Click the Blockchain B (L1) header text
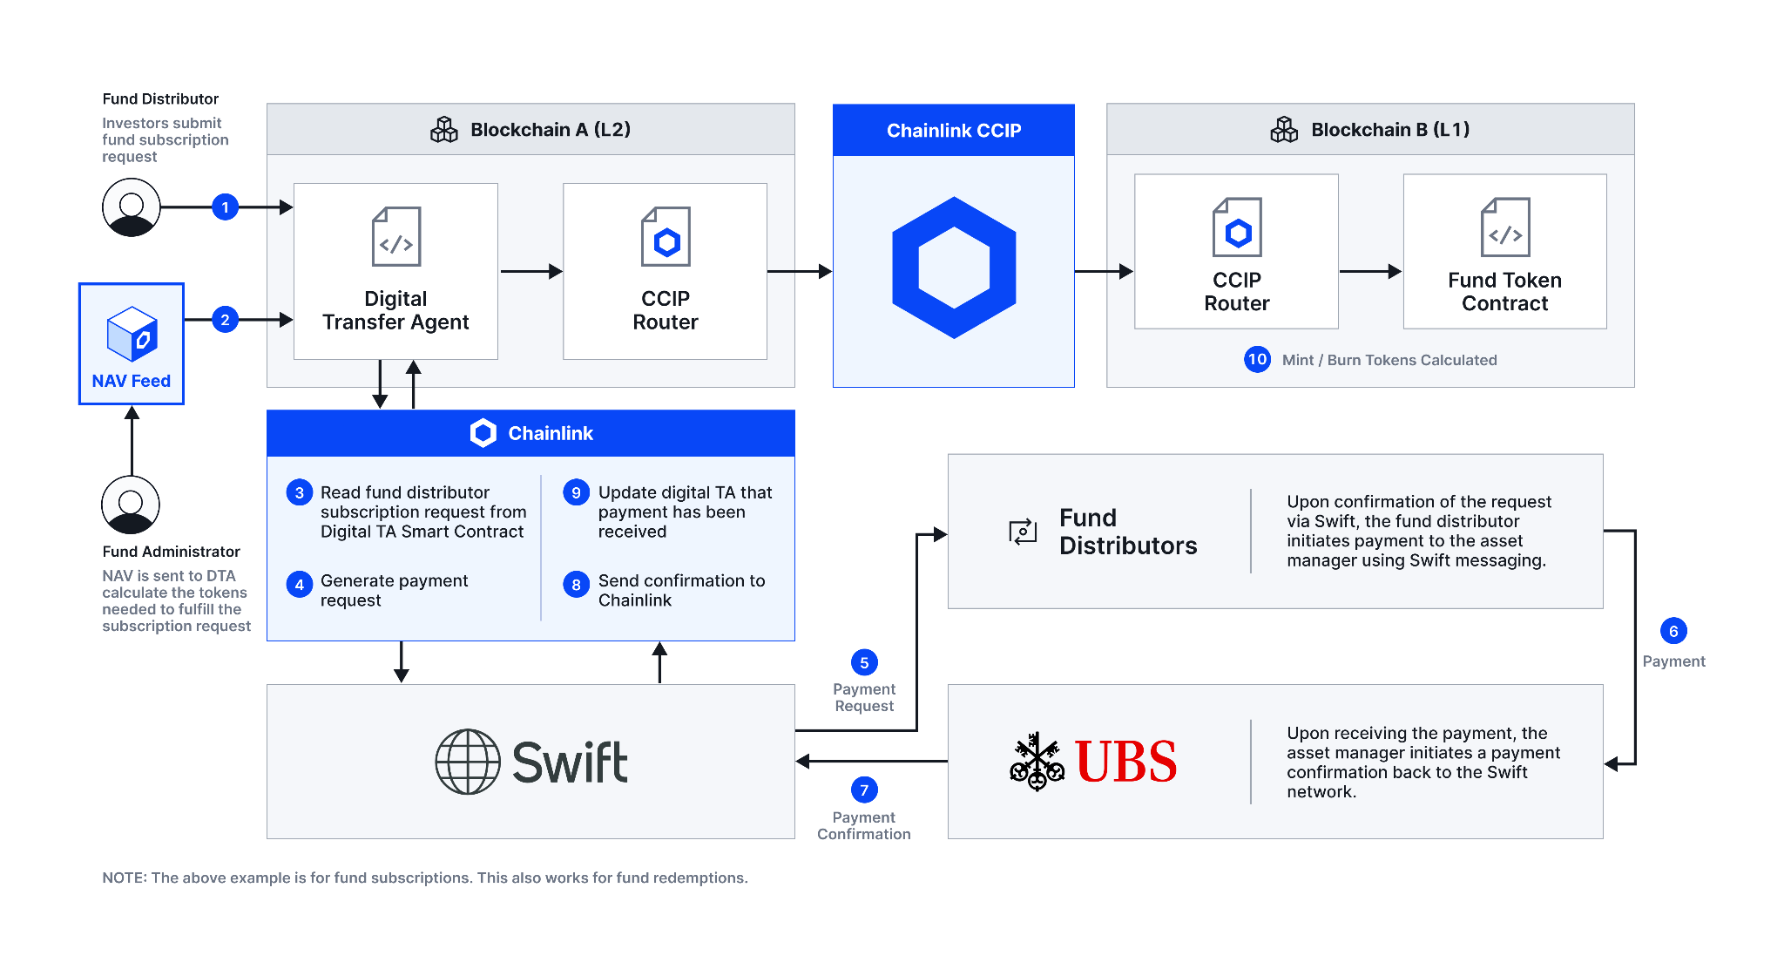Viewport: 1784px width, 976px height. [x=1390, y=130]
